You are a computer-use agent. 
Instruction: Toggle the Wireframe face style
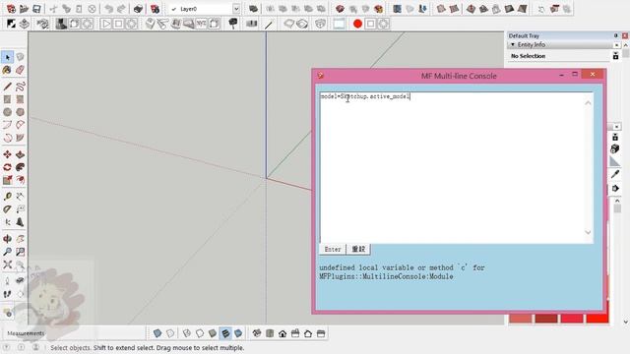(x=187, y=333)
